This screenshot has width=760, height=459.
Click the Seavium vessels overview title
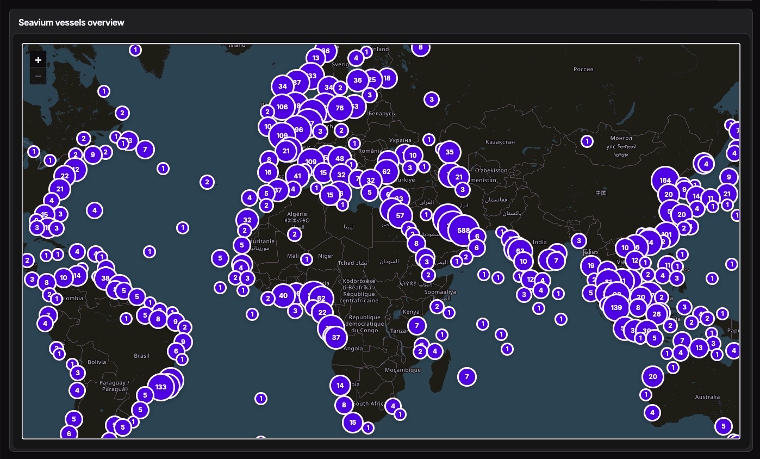(x=71, y=22)
